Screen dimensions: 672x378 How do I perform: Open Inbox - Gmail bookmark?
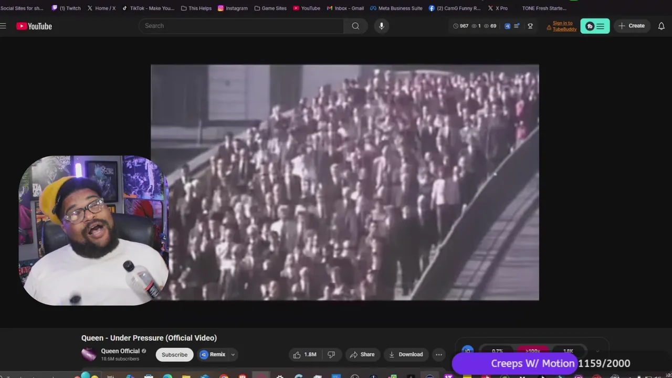pyautogui.click(x=345, y=8)
